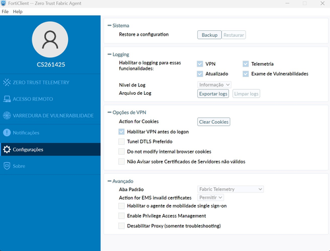This screenshot has height=251, width=330.
Task: Click the Notificações exclamation icon
Action: pos(7,132)
